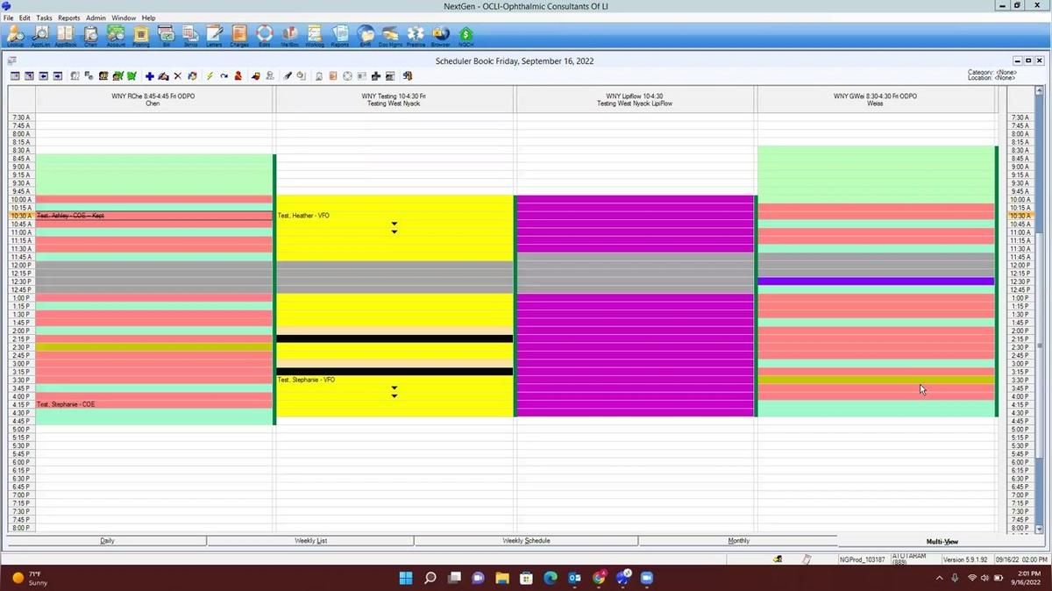The height and width of the screenshot is (591, 1052).
Task: Select the Chart icon
Action: pyautogui.click(x=89, y=35)
